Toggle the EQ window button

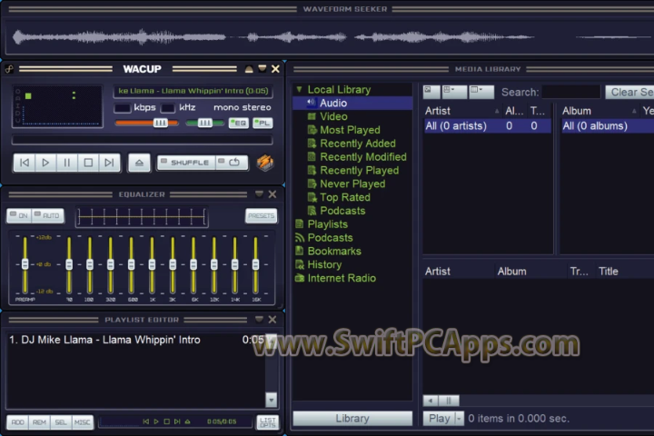239,123
